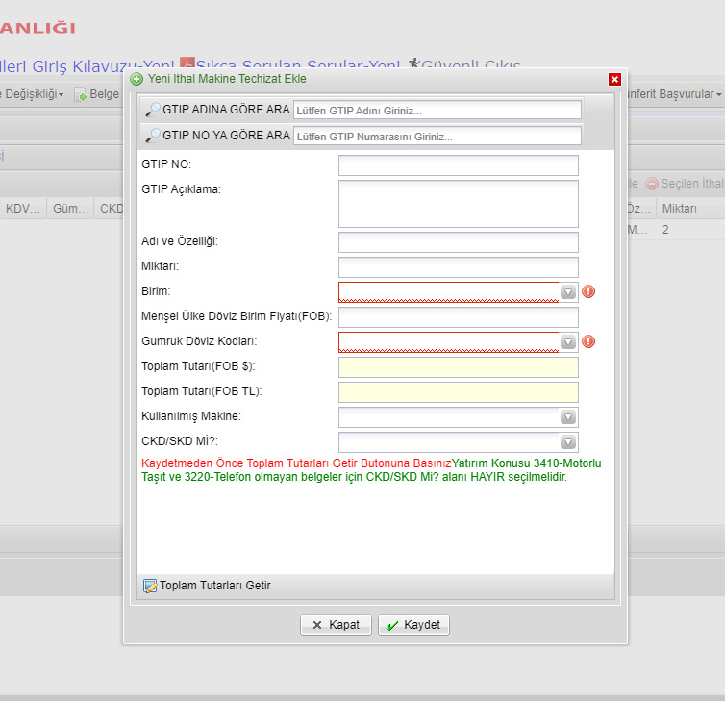The image size is (725, 701).
Task: Focus the GTIP Adını Giriniz search field
Action: point(437,110)
